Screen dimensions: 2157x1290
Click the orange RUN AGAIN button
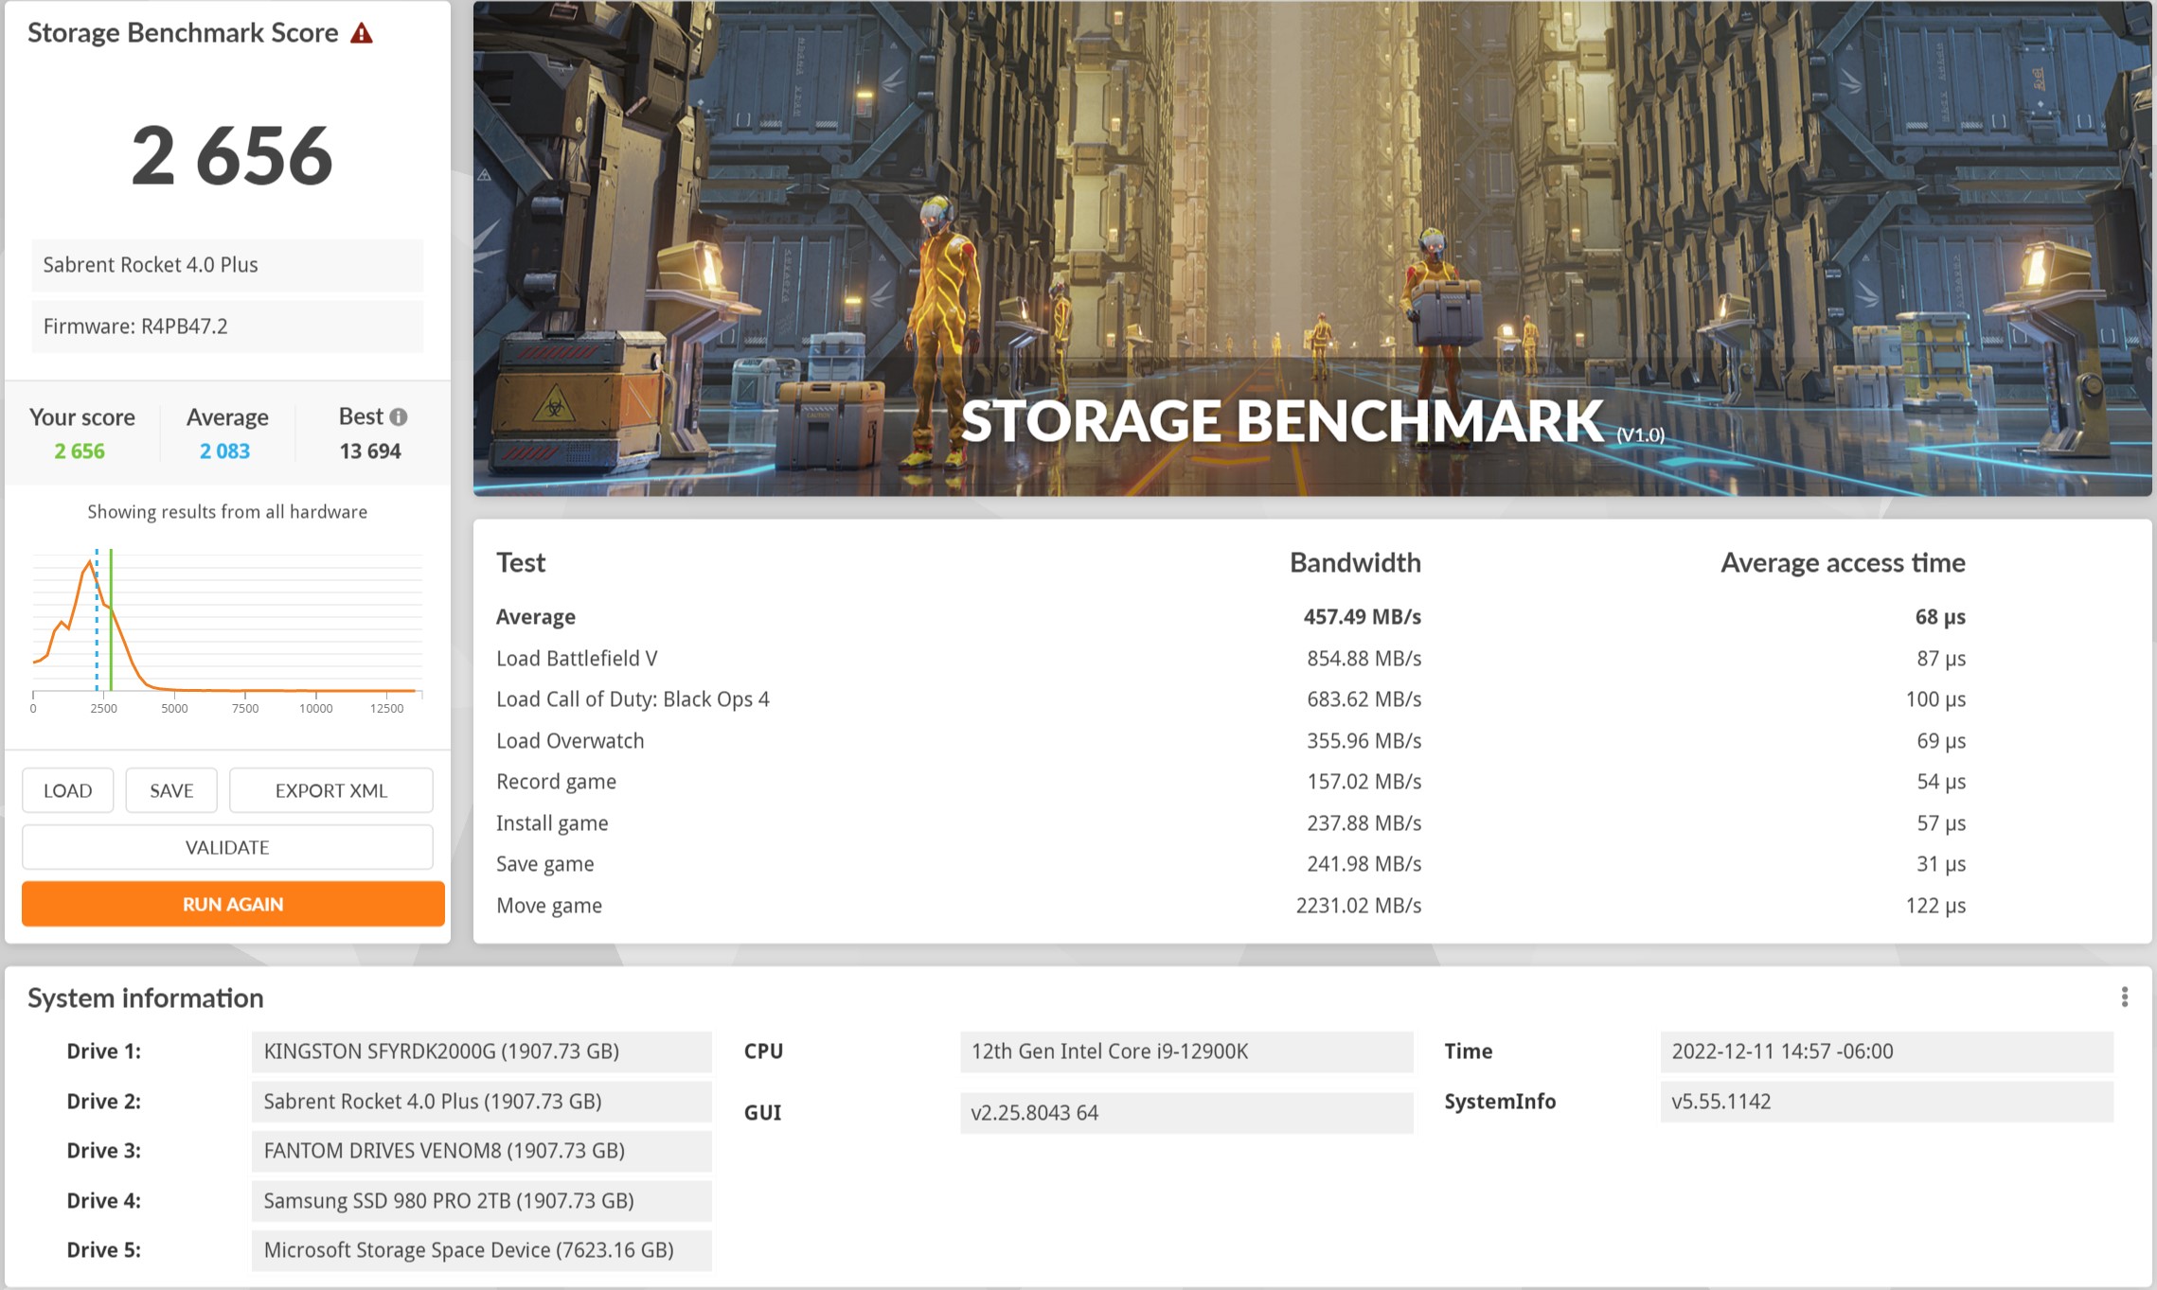click(x=233, y=904)
